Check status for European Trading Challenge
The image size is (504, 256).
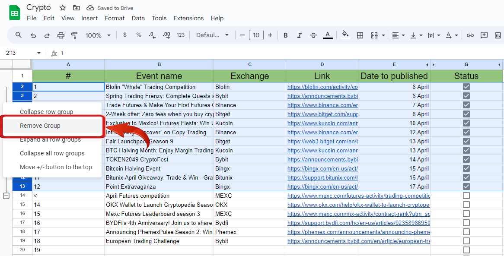(466, 241)
